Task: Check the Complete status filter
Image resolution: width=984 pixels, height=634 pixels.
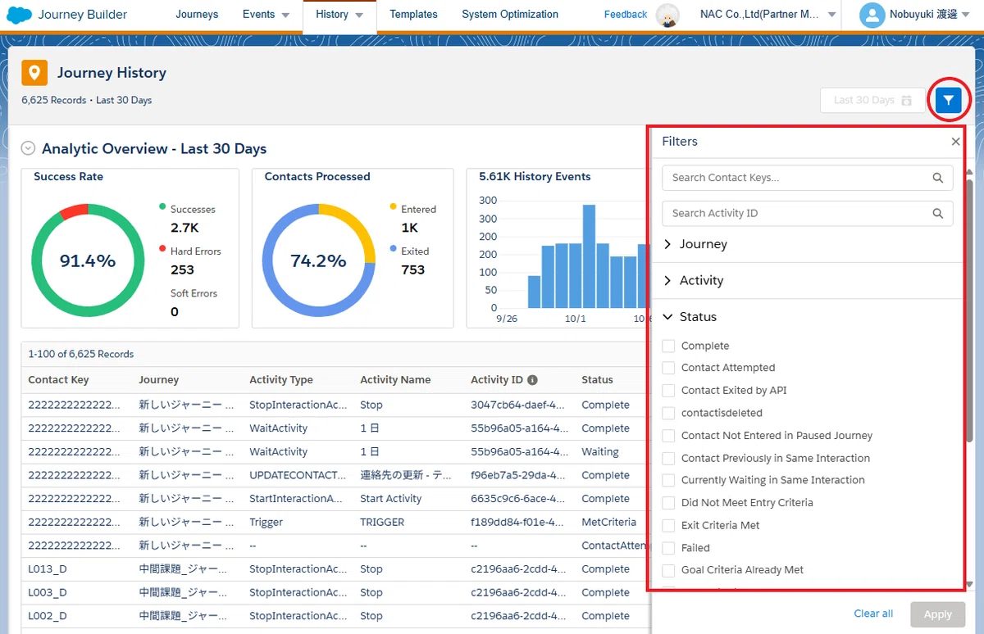Action: point(668,346)
